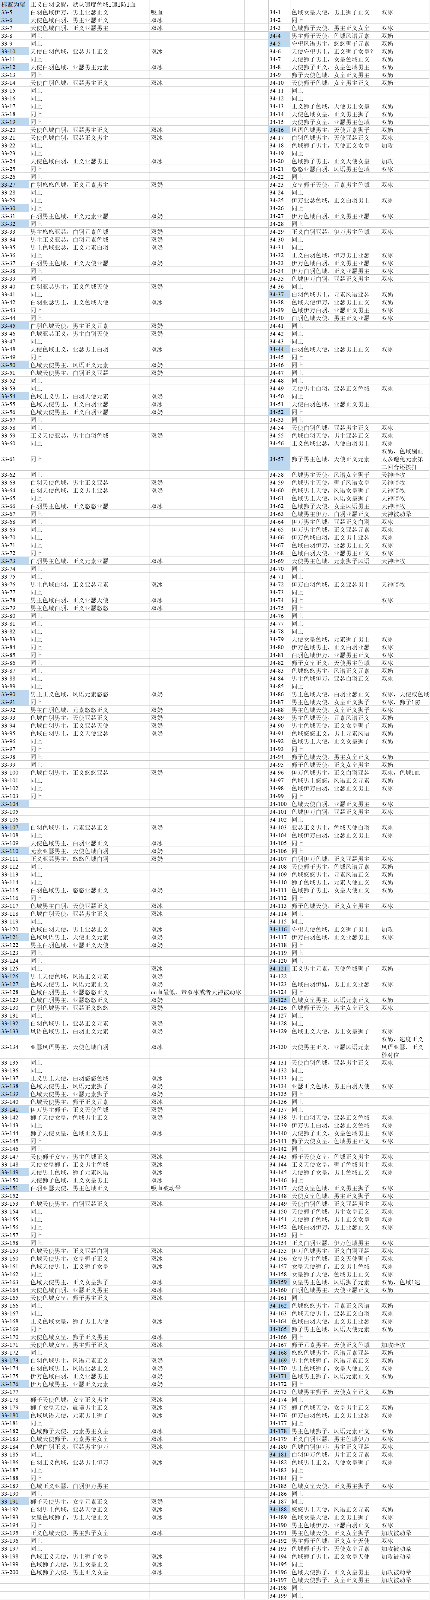
Task: Click the blue label 34-16
Action: (x=279, y=130)
